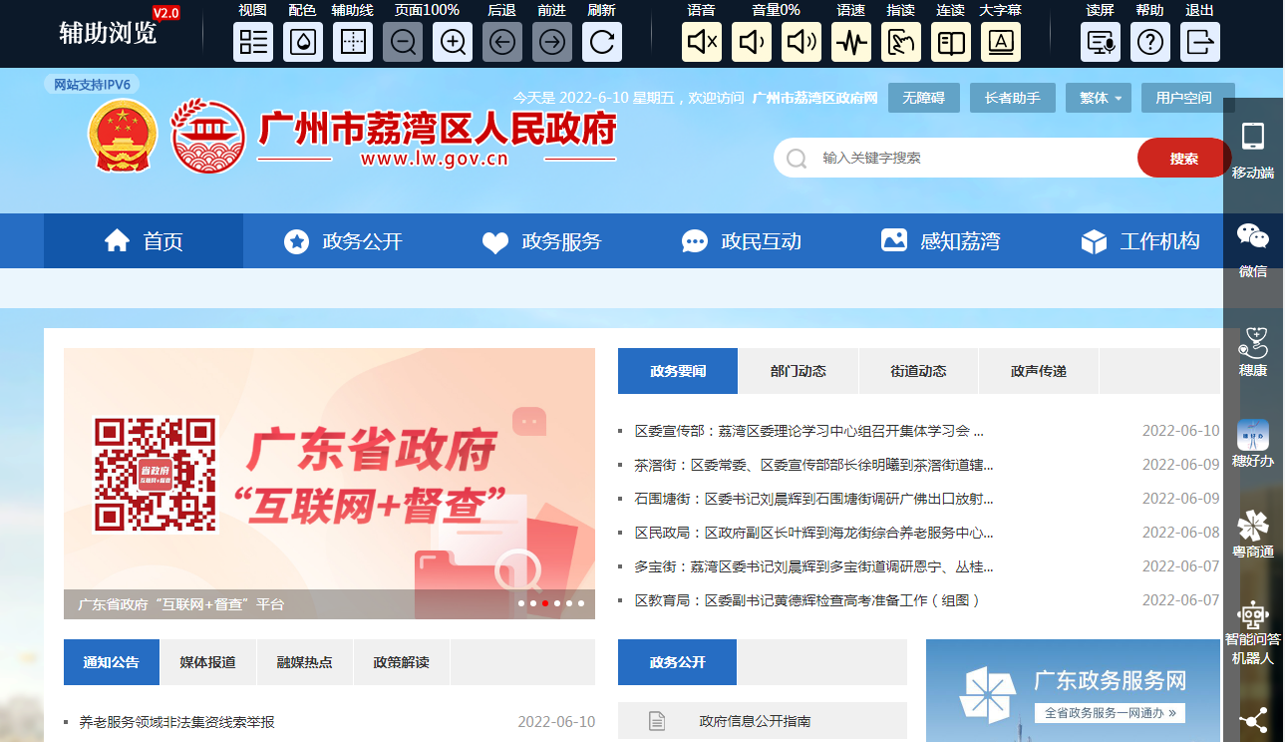
Task: Click the red 搜索 search button
Action: coord(1184,158)
